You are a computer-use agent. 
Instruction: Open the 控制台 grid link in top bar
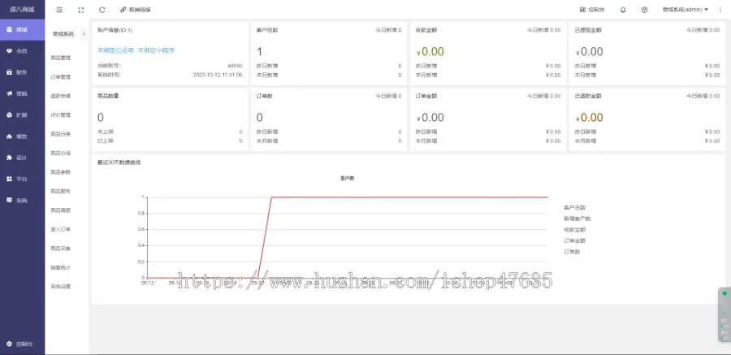(x=592, y=9)
